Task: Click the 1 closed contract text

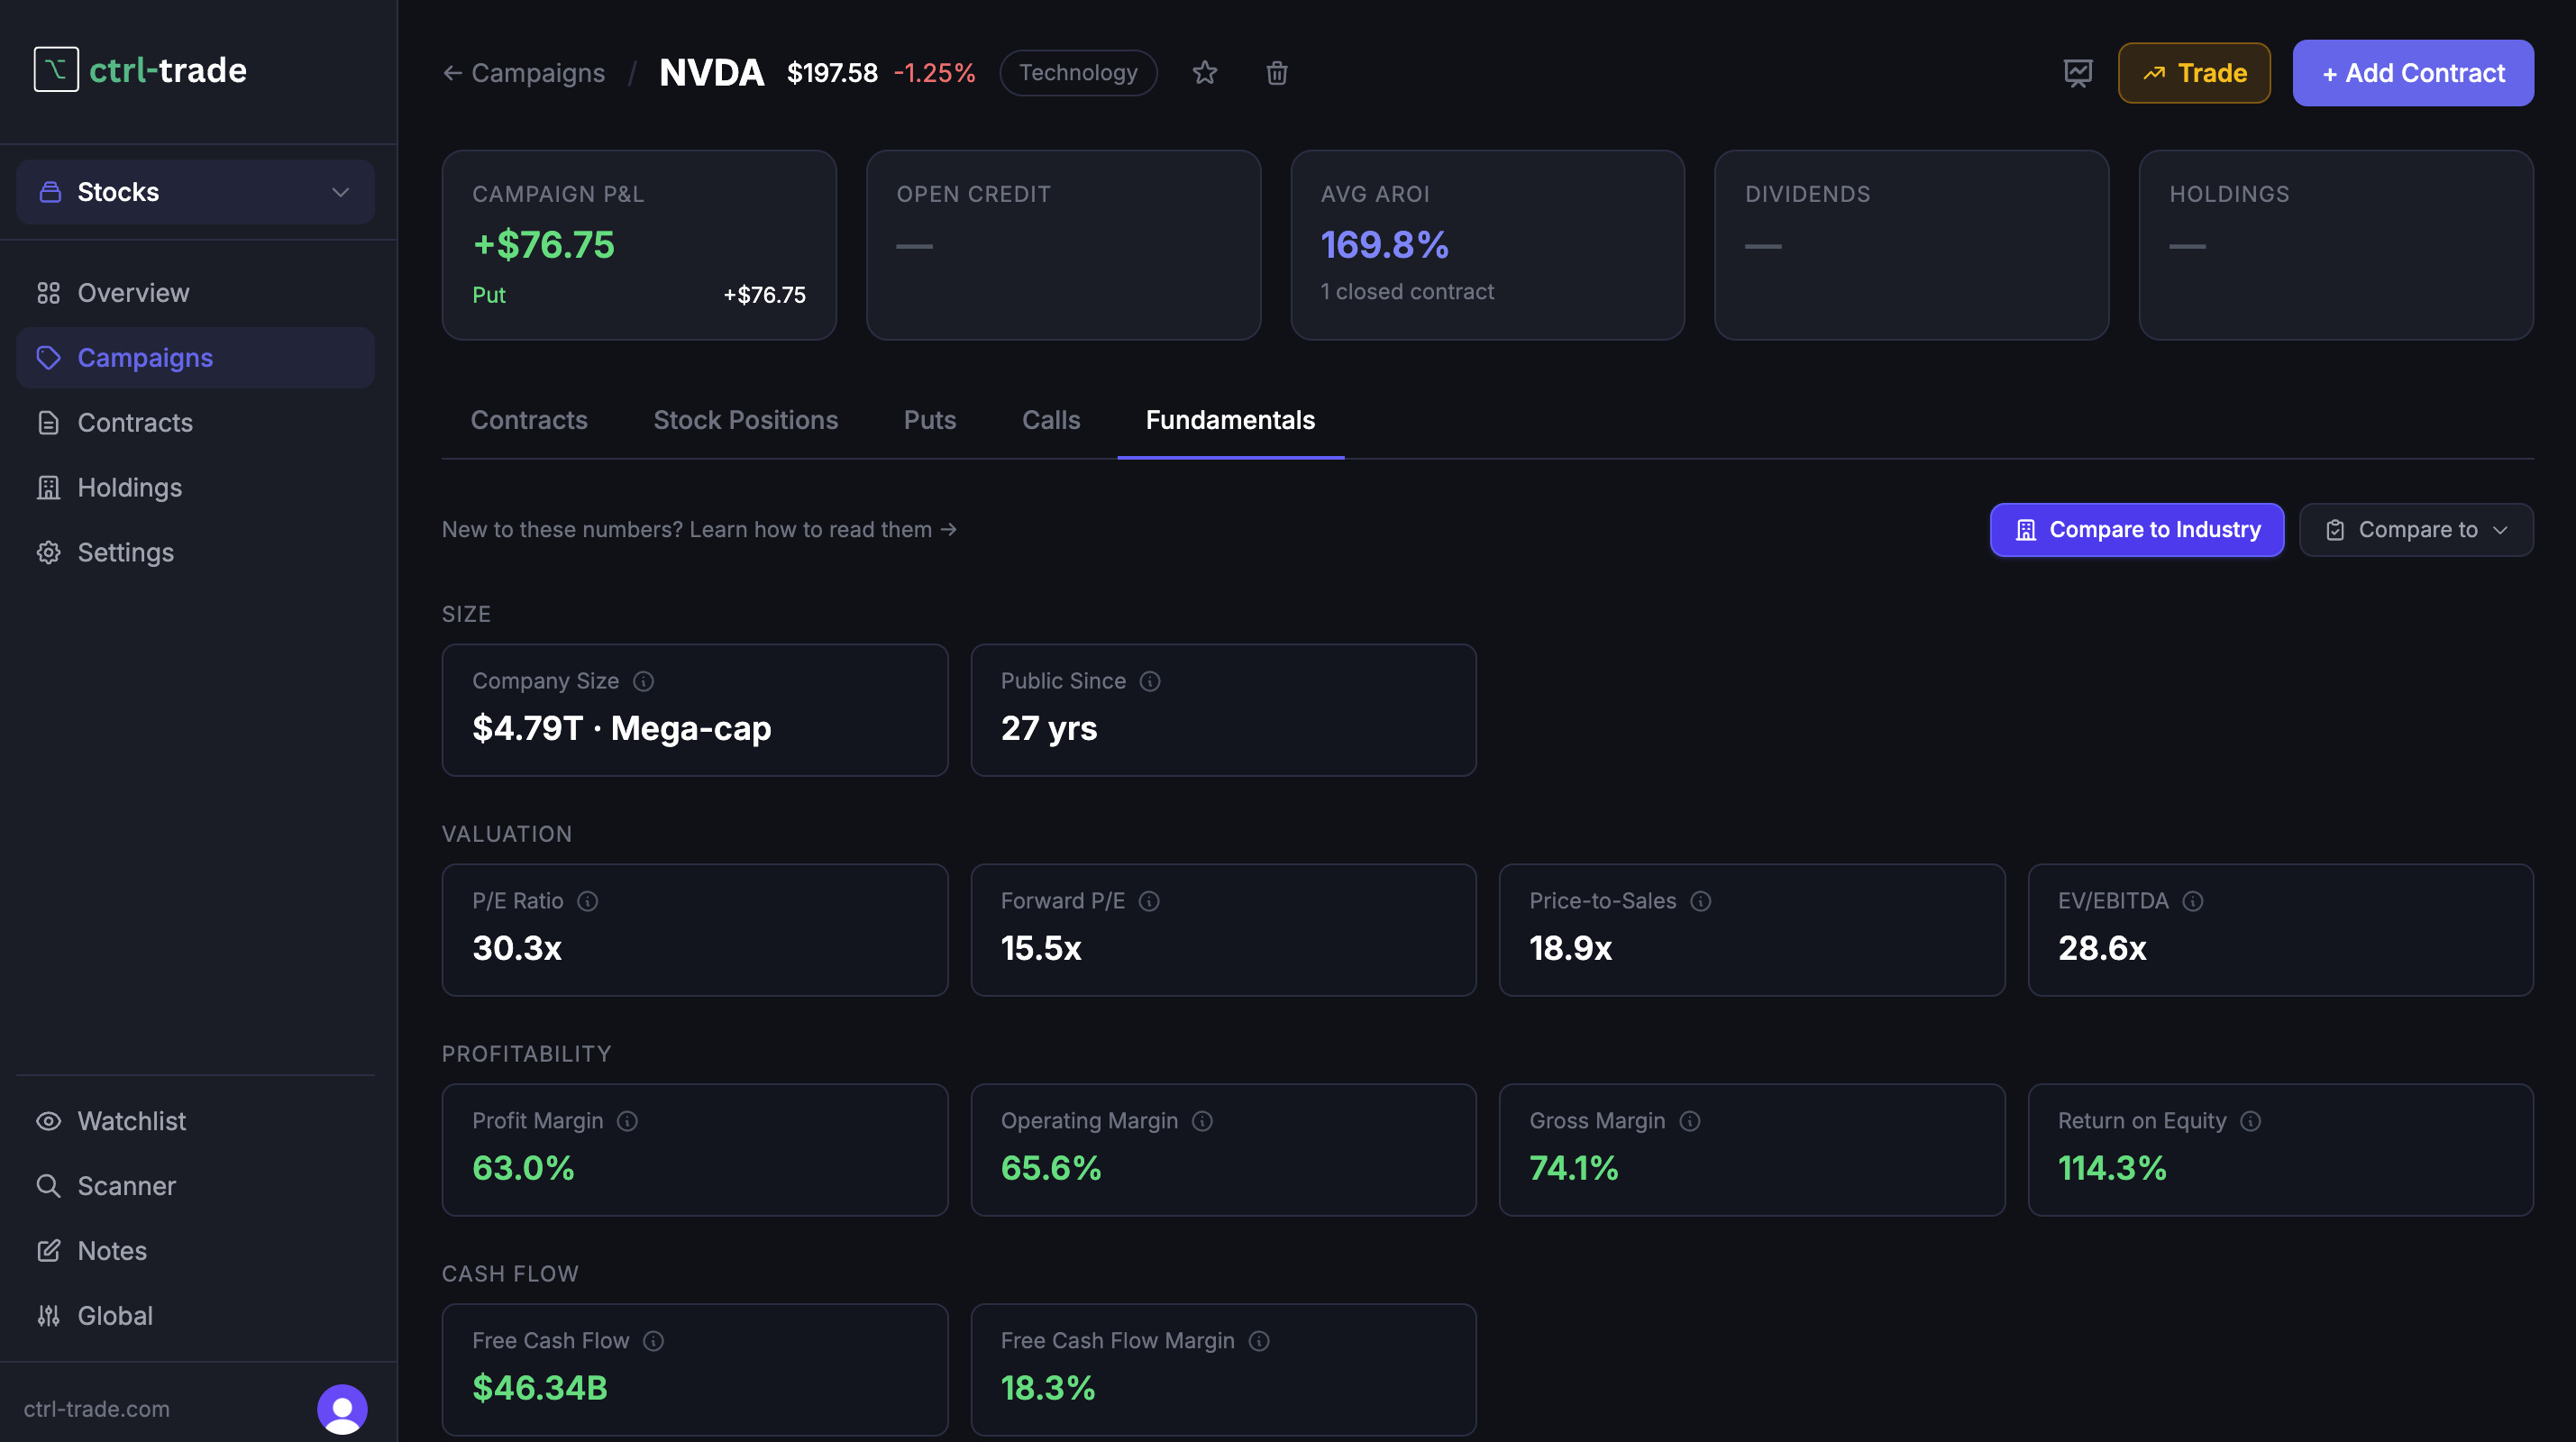Action: tap(1407, 292)
